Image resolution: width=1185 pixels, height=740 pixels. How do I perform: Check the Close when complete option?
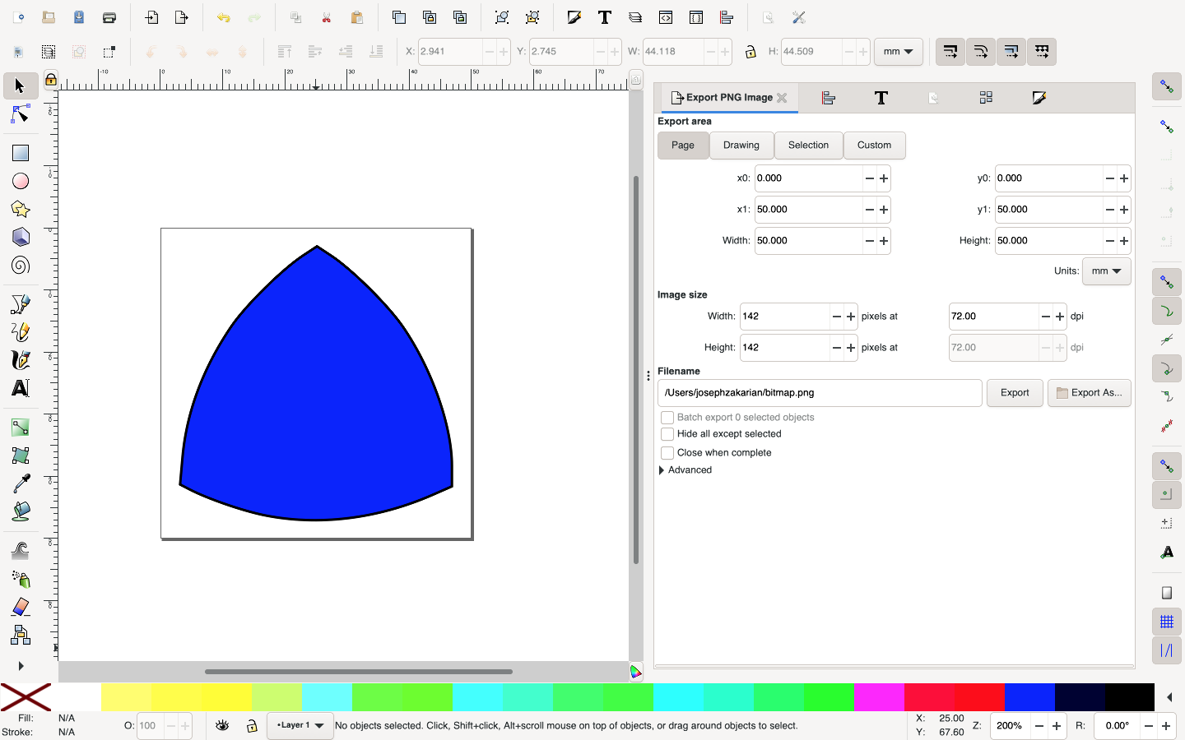(x=667, y=452)
